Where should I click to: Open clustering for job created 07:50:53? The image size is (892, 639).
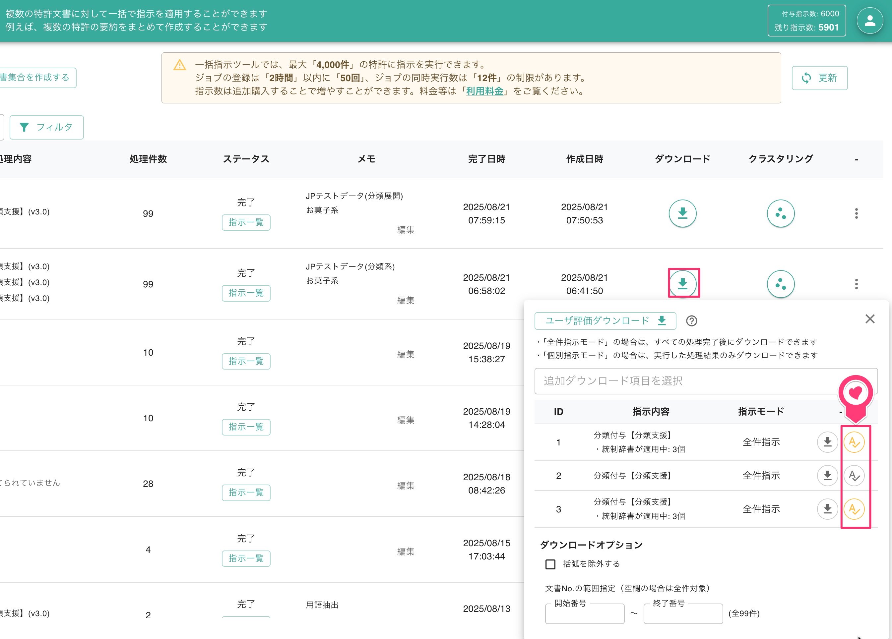(x=780, y=213)
